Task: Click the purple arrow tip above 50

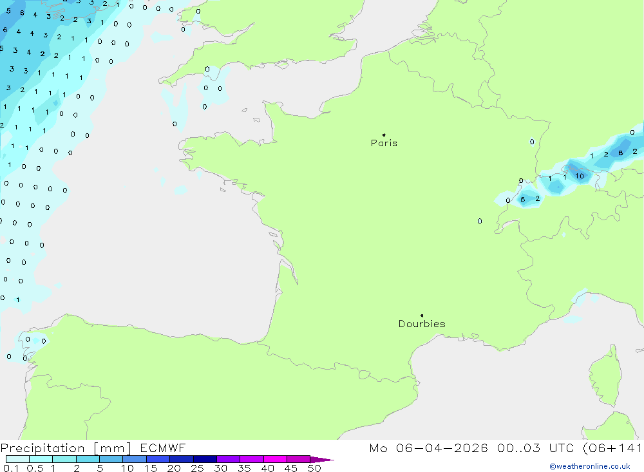Action: tap(322, 459)
